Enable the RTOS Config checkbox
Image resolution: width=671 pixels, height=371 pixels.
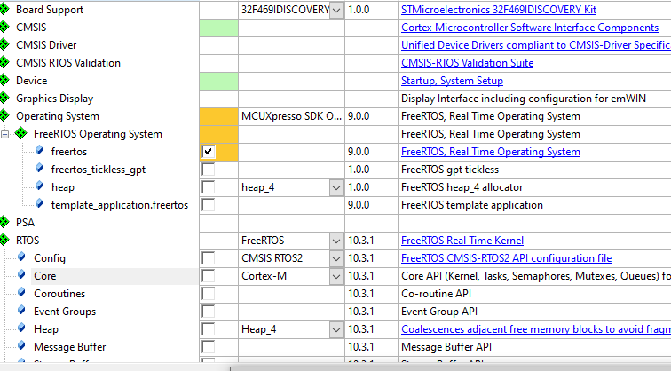pos(209,258)
